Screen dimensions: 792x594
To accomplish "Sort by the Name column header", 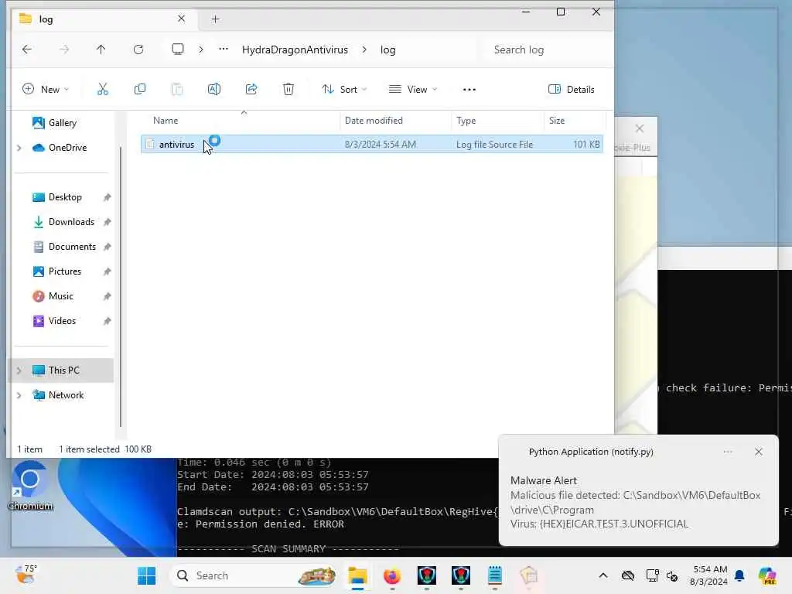I will tap(166, 121).
